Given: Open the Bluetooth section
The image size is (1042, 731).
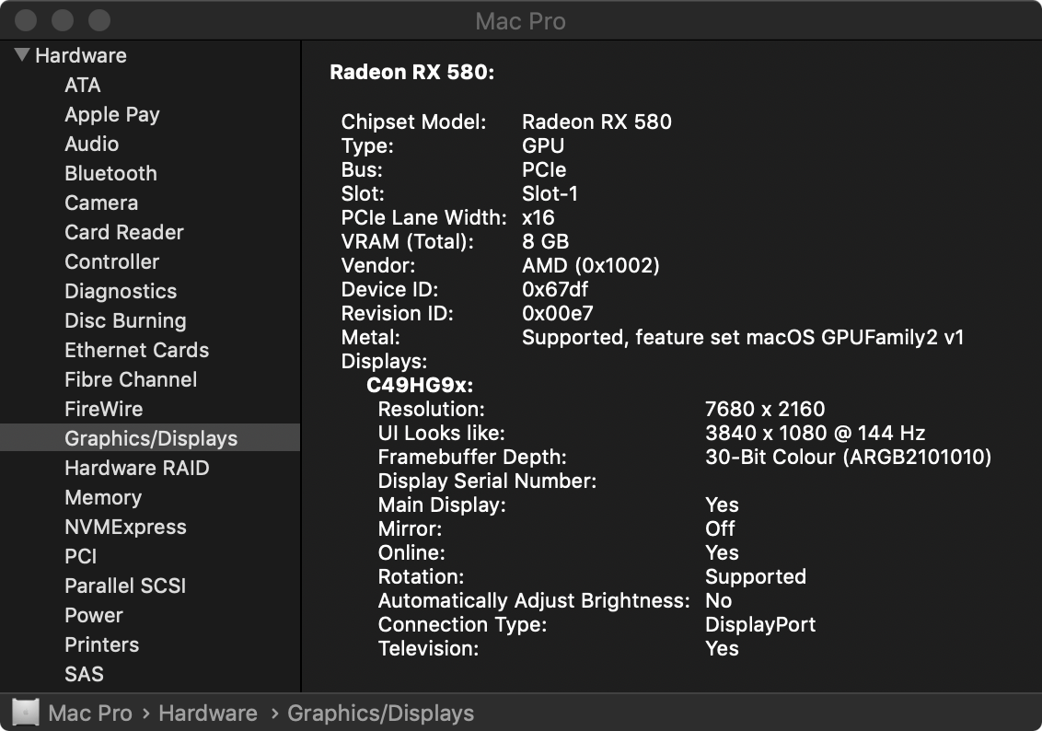Looking at the screenshot, I should pyautogui.click(x=111, y=173).
